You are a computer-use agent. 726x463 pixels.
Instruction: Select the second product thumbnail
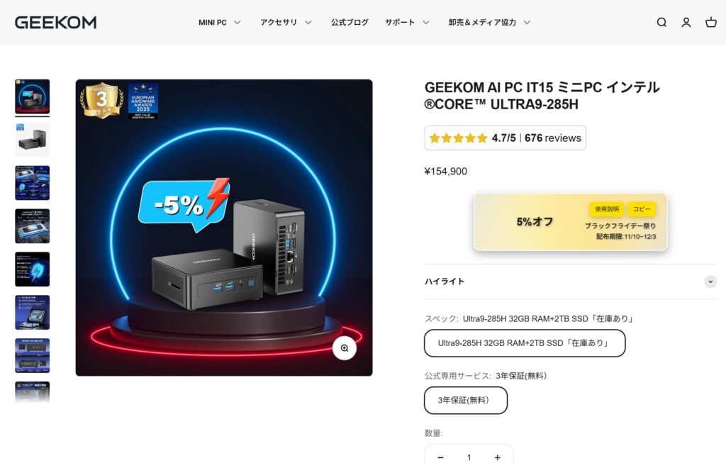[32, 139]
